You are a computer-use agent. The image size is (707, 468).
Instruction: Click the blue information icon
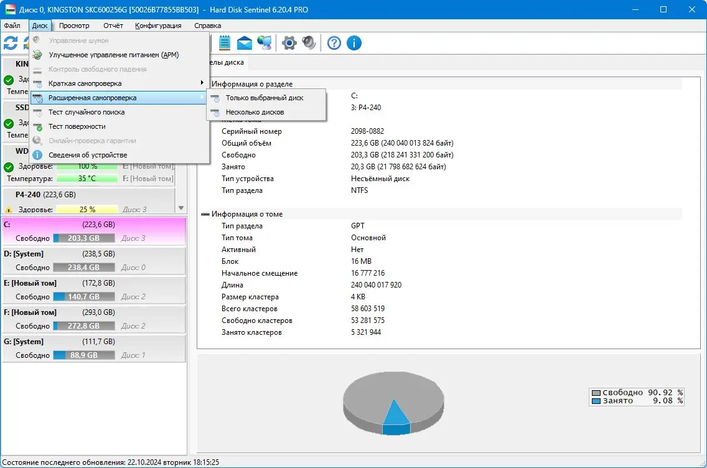[353, 43]
